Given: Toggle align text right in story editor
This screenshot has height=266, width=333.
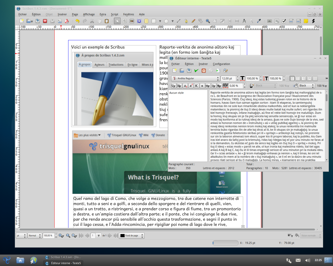Looking at the screenshot, I should (304, 78).
